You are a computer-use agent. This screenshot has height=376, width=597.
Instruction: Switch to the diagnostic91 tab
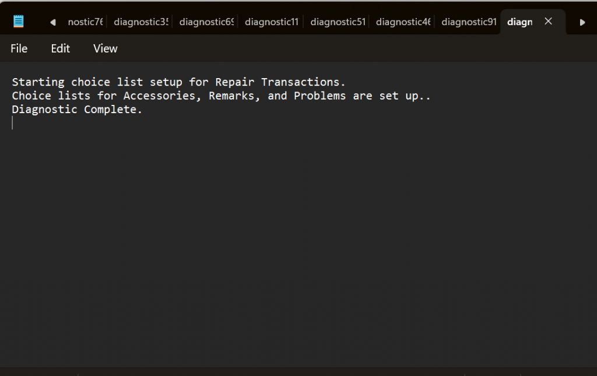(x=469, y=22)
